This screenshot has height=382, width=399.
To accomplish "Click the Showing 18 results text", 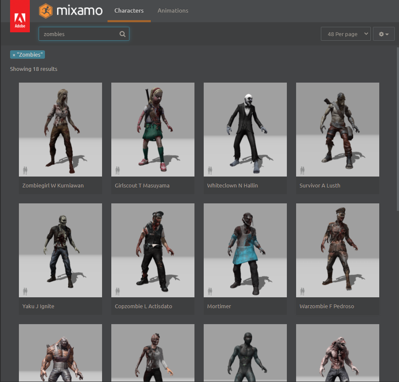I will pos(34,69).
